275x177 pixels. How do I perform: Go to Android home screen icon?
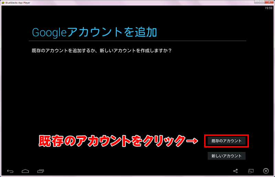pyautogui.click(x=25, y=171)
